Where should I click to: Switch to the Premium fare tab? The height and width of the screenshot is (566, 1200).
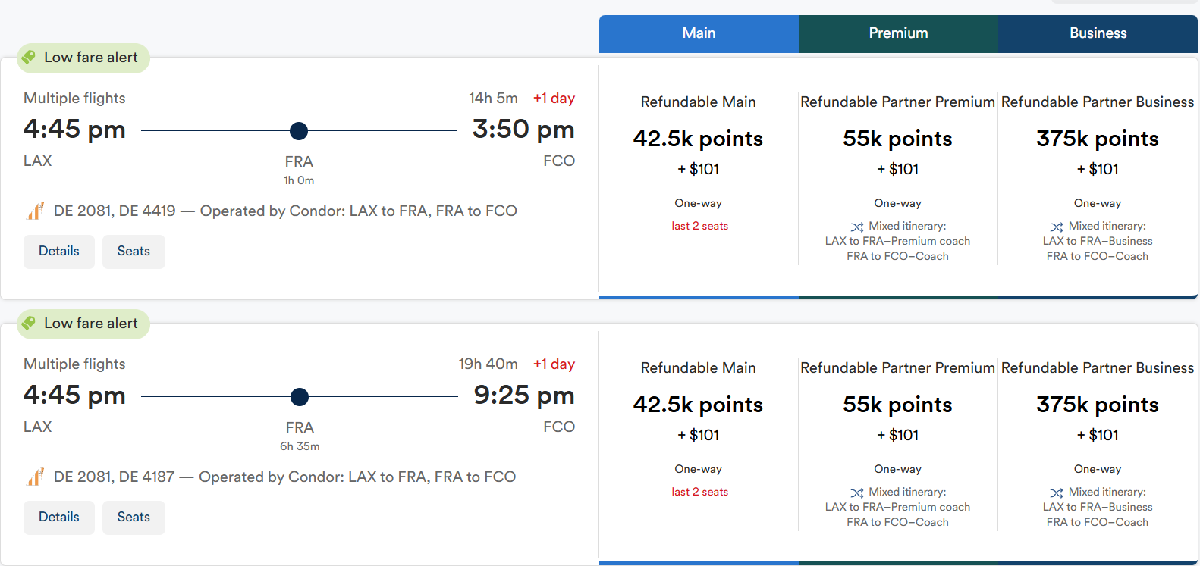tap(898, 33)
